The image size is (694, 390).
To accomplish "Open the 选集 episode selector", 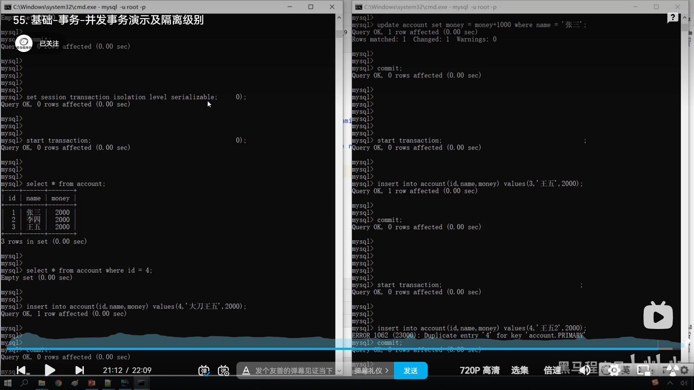I will pos(519,370).
